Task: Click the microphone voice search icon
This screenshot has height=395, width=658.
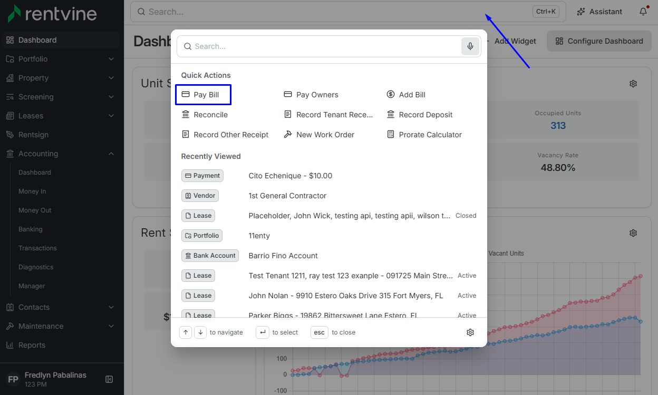Action: 470,46
